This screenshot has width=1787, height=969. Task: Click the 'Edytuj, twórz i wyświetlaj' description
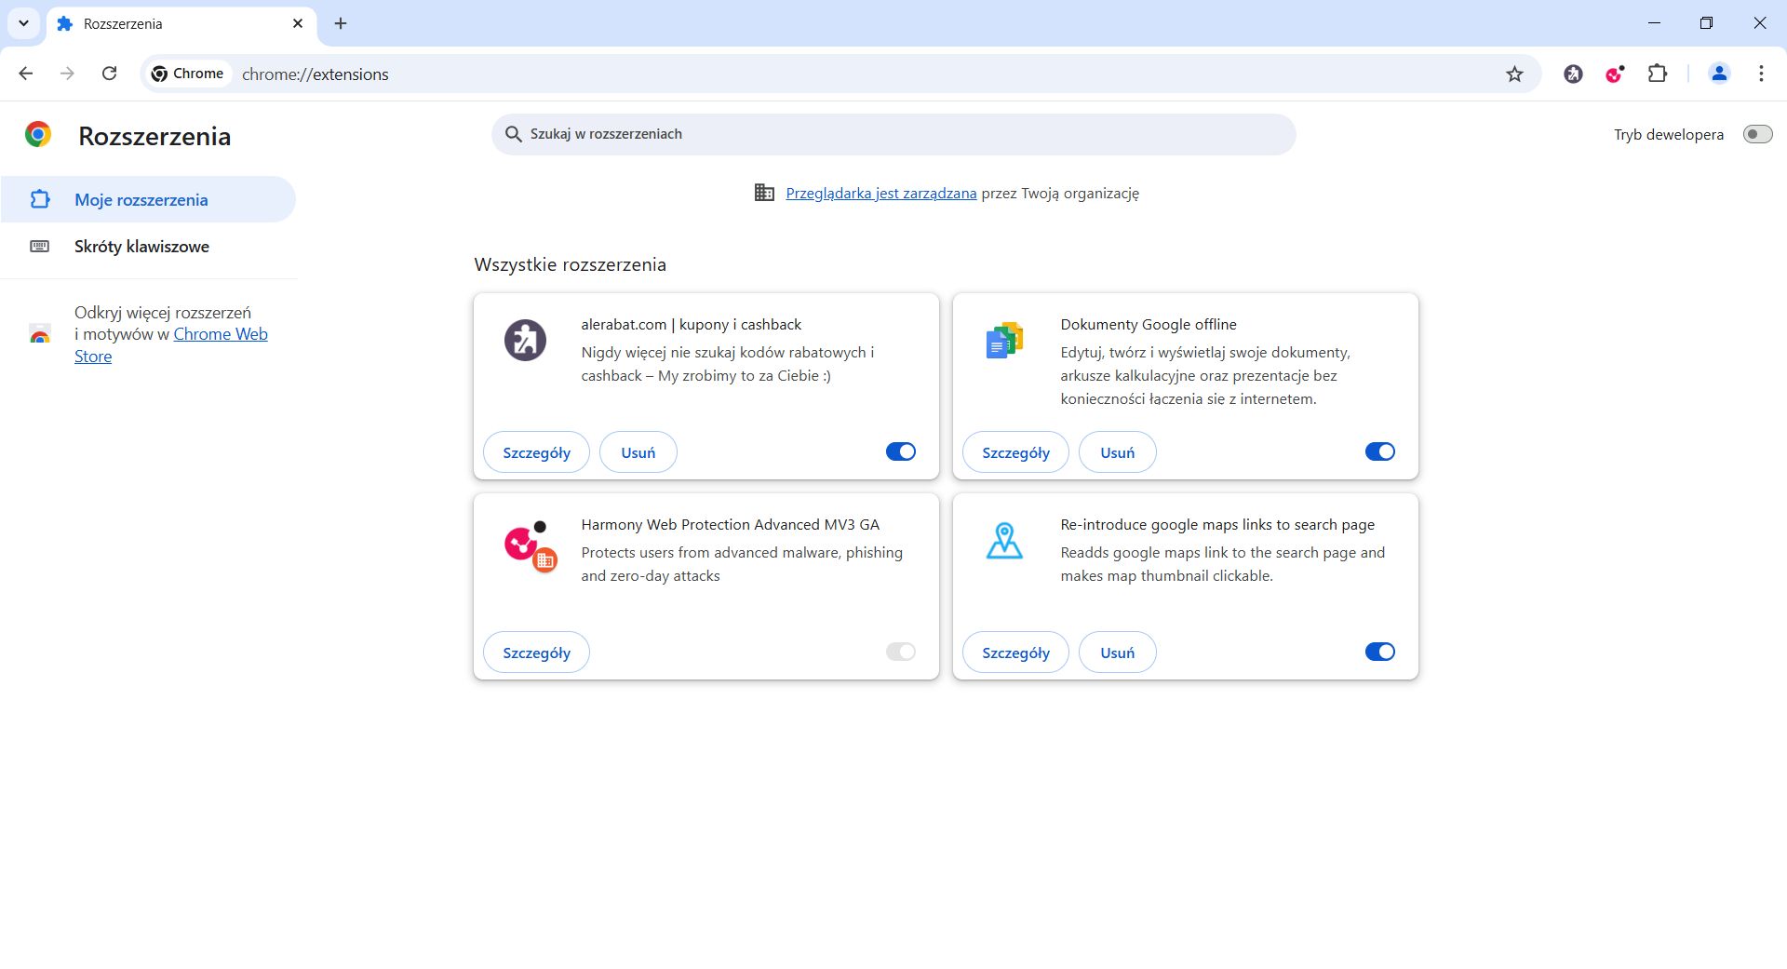(x=1205, y=375)
